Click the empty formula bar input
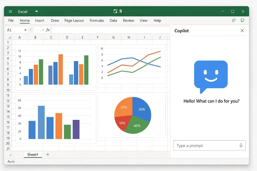 click(110, 30)
